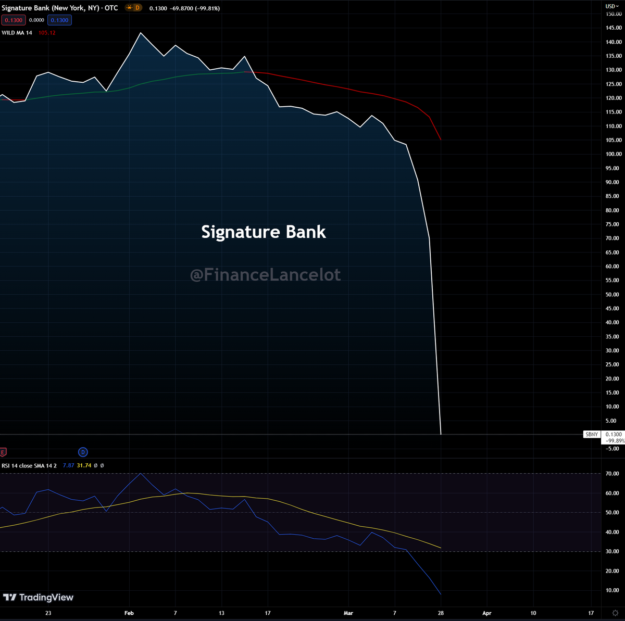625x621 pixels.
Task: Click the Mar marker on the bottom timeline
Action: 348,613
